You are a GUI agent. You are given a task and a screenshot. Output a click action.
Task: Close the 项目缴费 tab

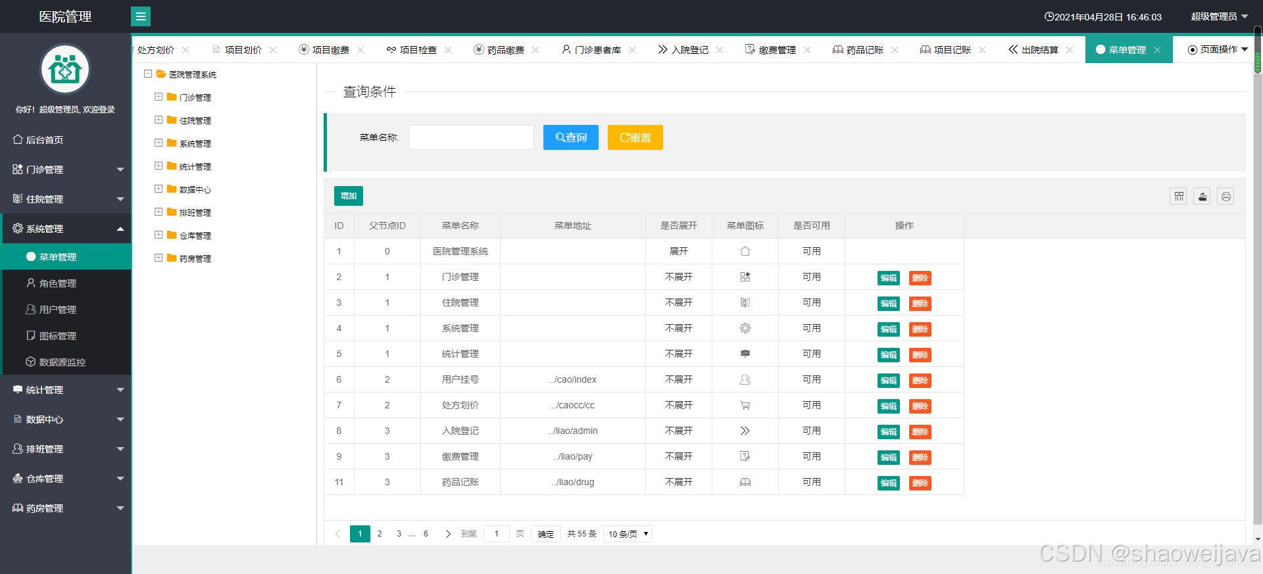(360, 49)
